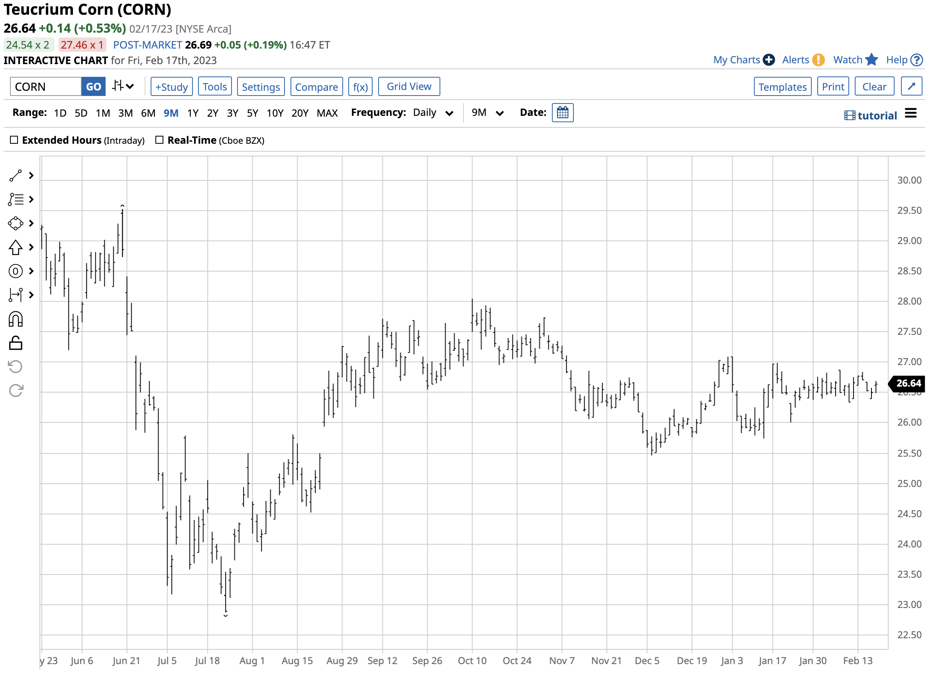946x684 pixels.
Task: Select the measurement range tool icon
Action: 16,295
